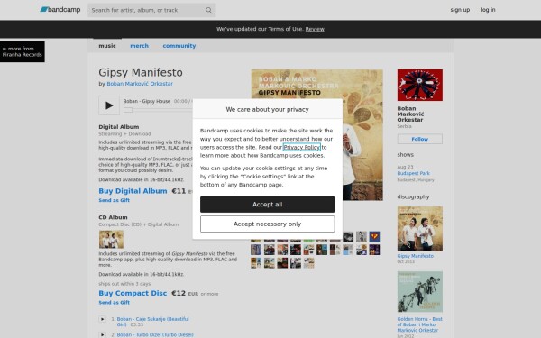
Task: Click first supporter avatar in middle row
Action: [256, 250]
